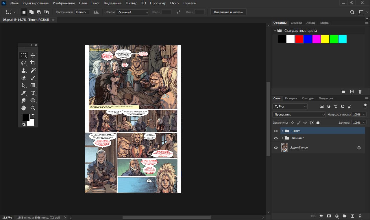Select the Move tool
The height and width of the screenshot is (220, 370).
33,55
